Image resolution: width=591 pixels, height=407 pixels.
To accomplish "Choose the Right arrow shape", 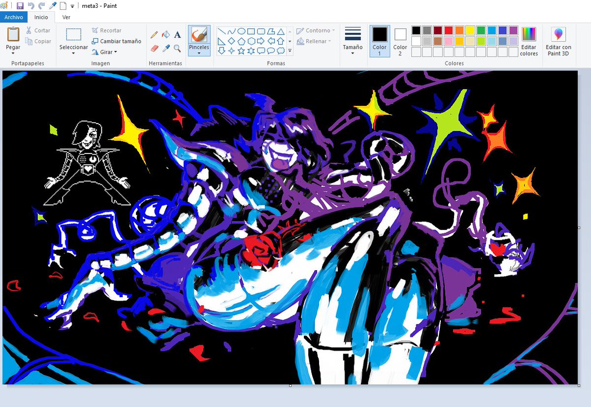I will (x=261, y=41).
